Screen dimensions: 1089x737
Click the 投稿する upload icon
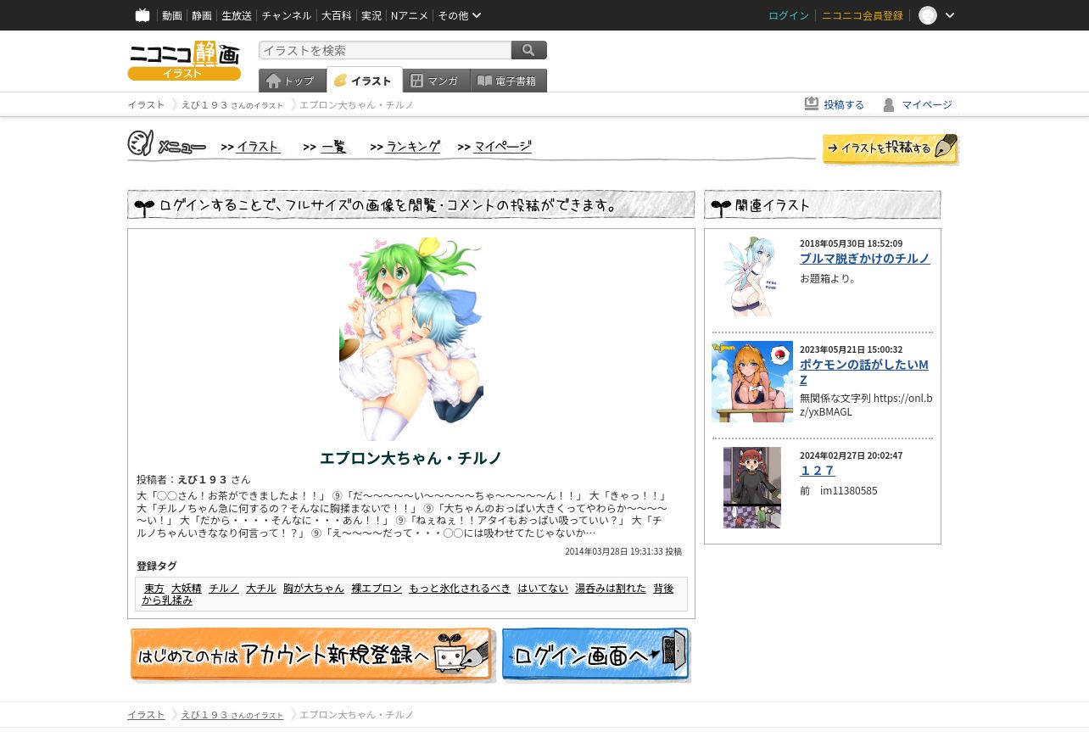pyautogui.click(x=812, y=103)
